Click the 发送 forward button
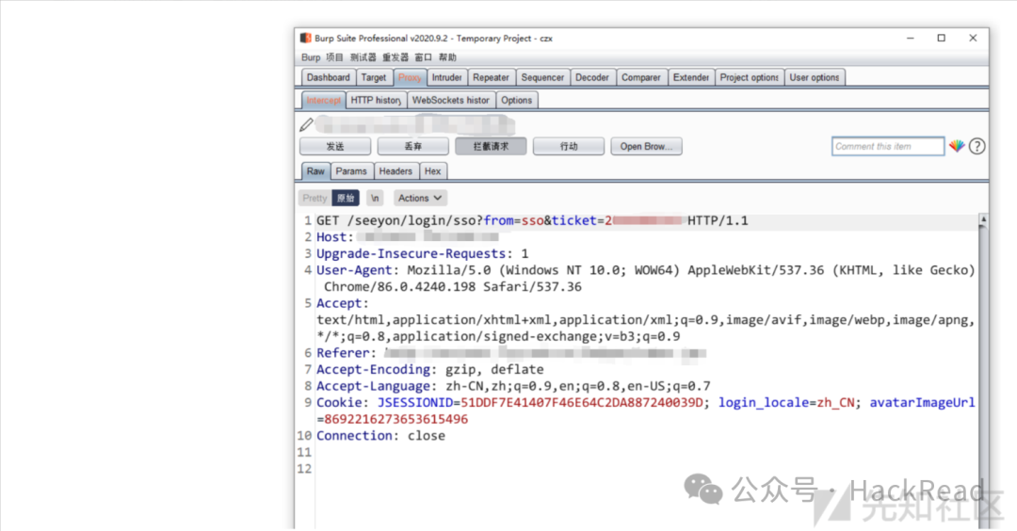The height and width of the screenshot is (531, 1017). click(335, 147)
